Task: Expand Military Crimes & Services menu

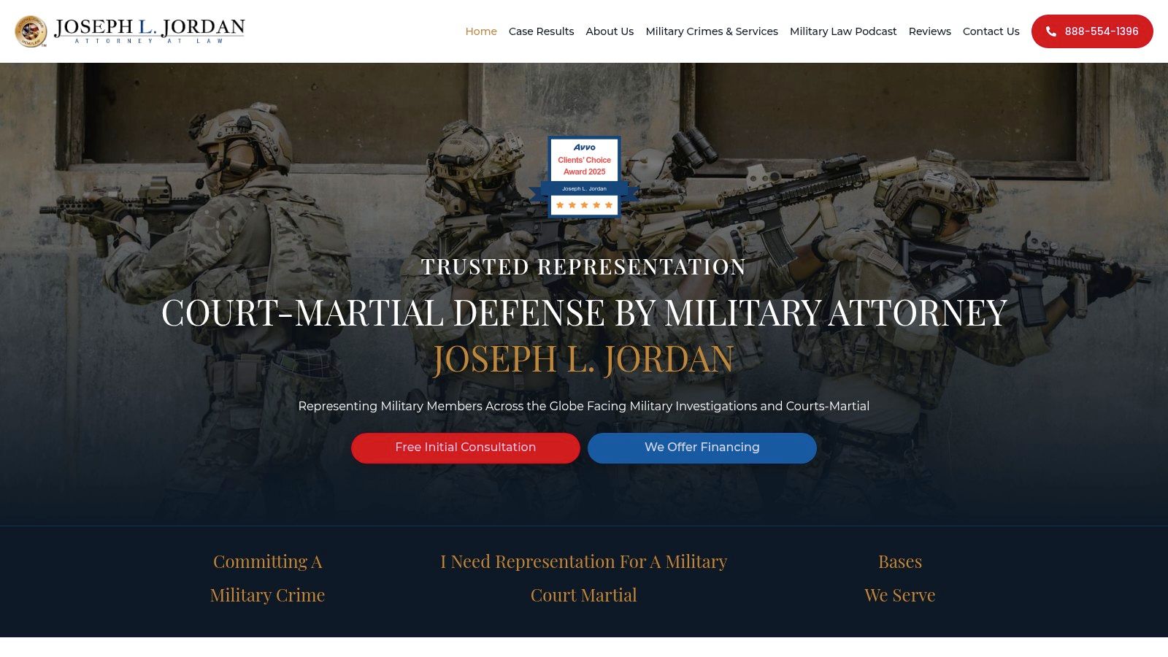Action: [712, 31]
